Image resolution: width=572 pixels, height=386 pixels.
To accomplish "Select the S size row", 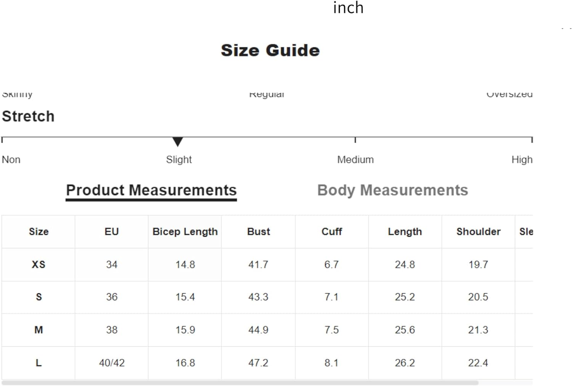I will [x=267, y=297].
